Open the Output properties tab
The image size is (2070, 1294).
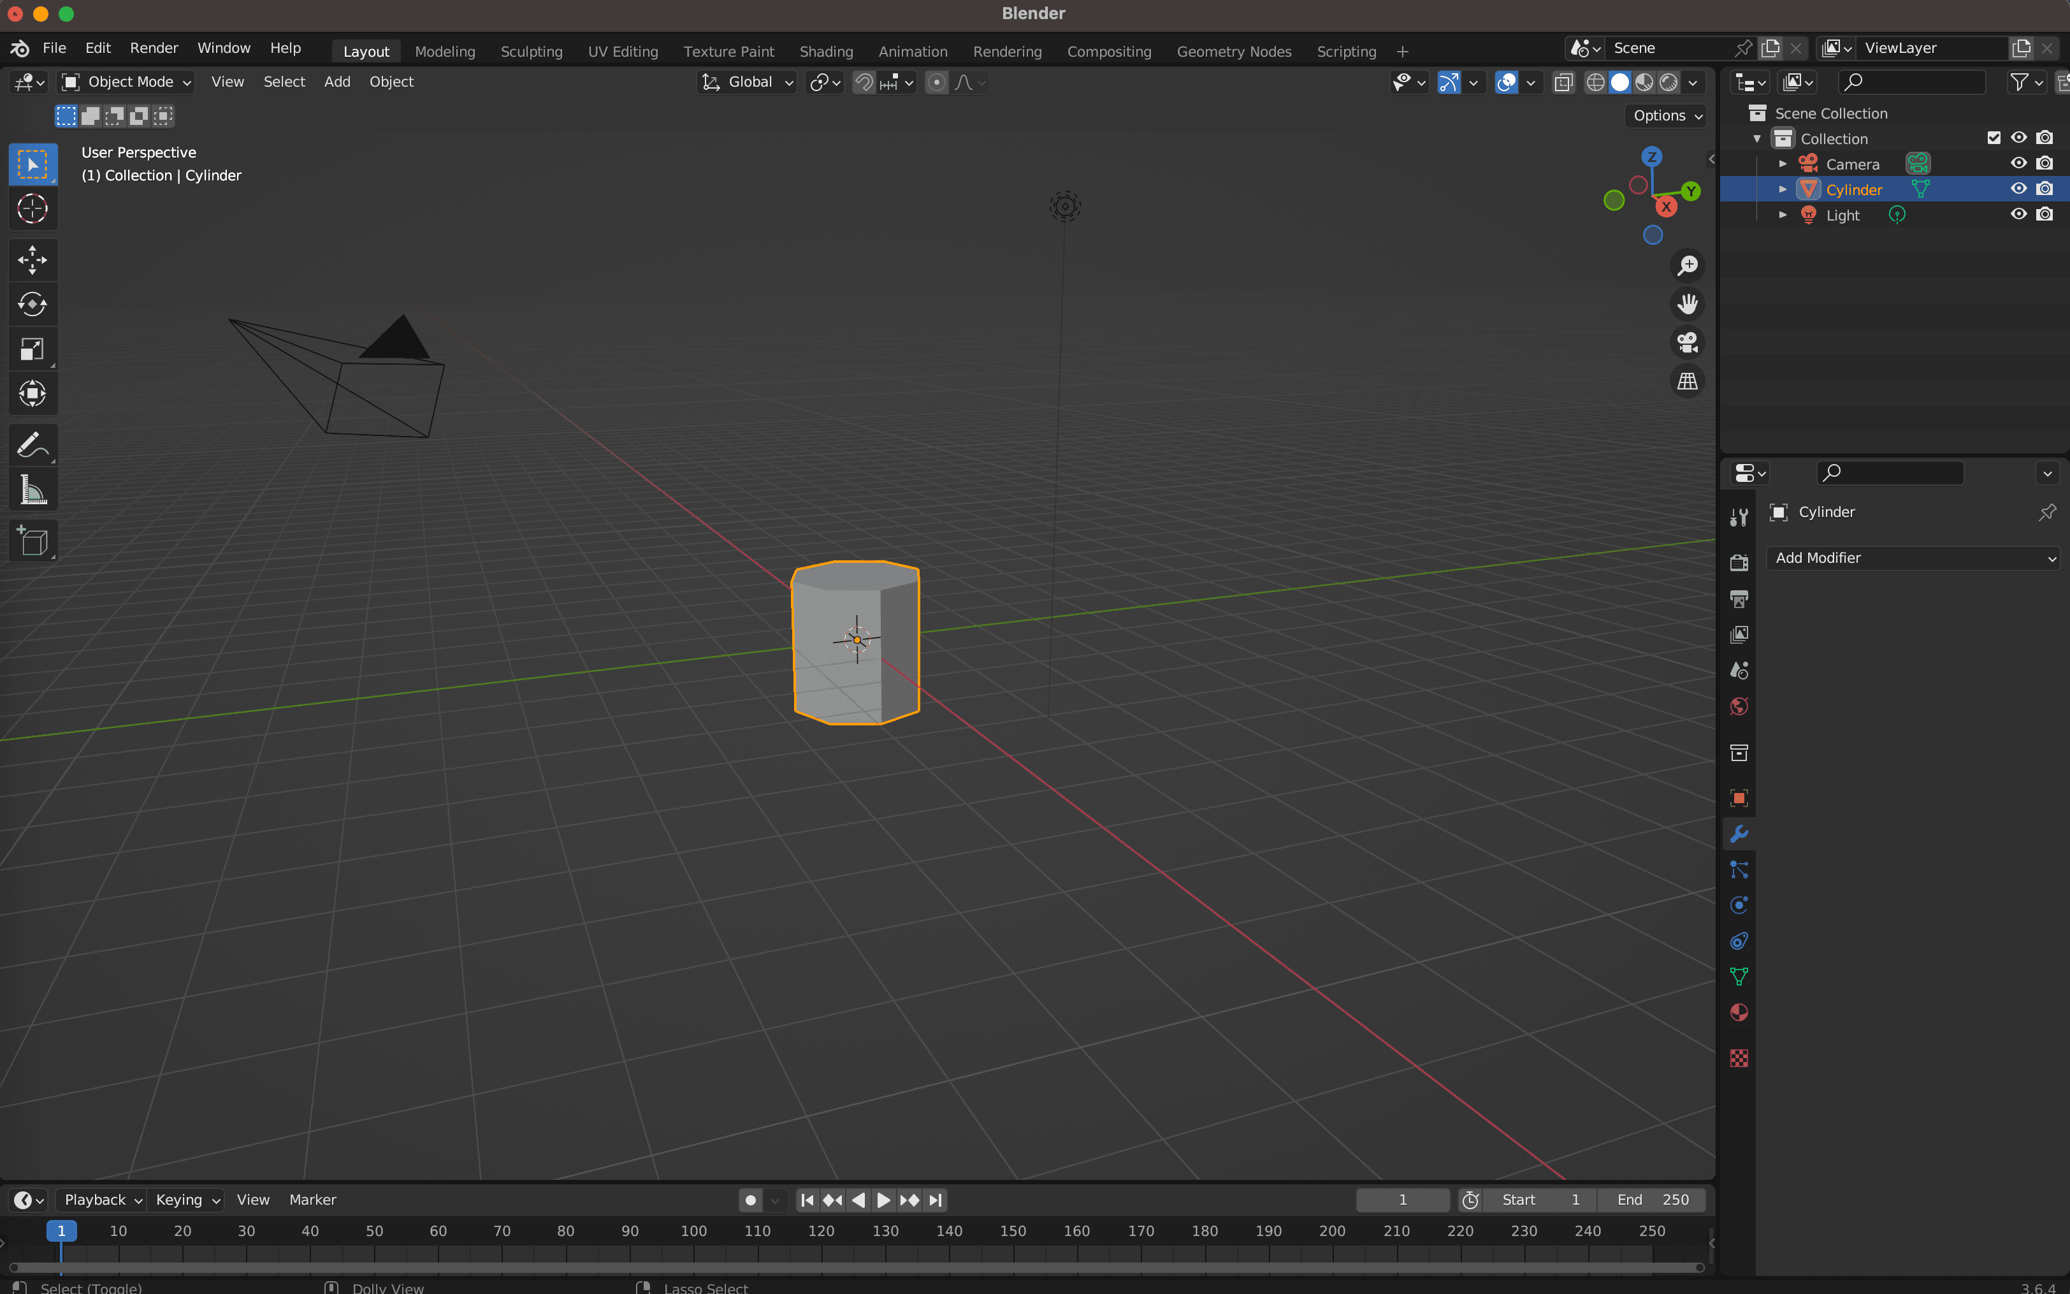click(1739, 598)
